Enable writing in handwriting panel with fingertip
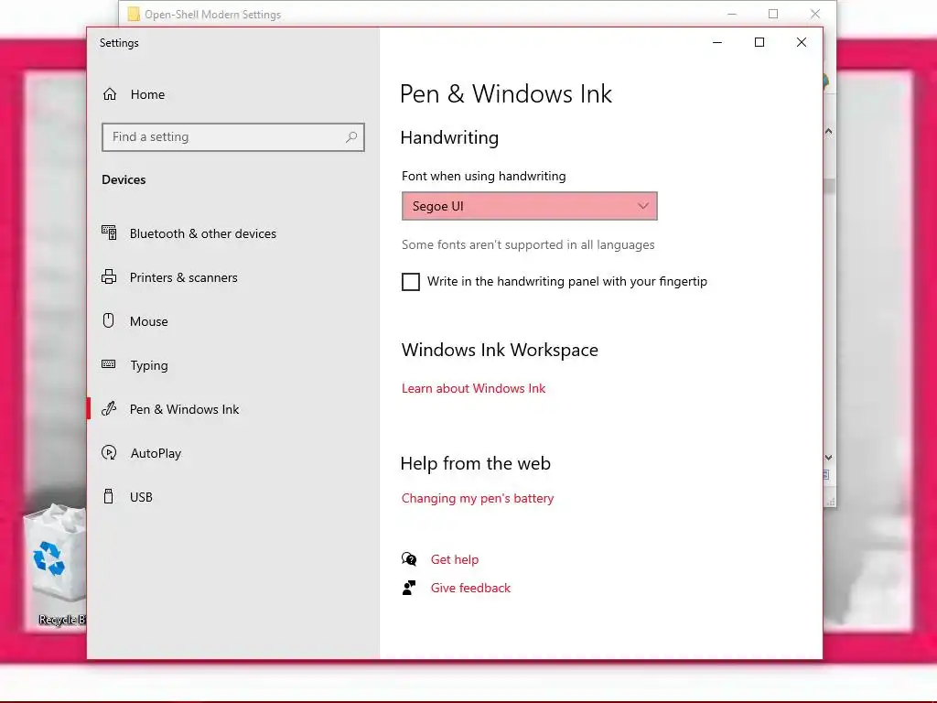Viewport: 937px width, 703px height. click(411, 282)
